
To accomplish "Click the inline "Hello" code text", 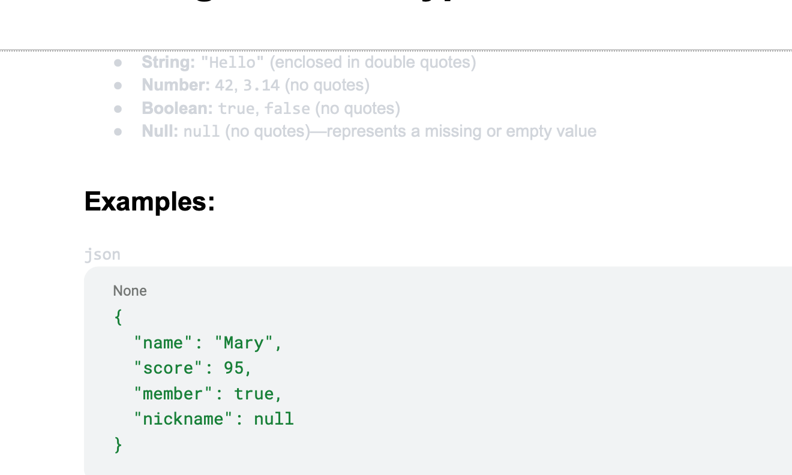I will click(233, 63).
